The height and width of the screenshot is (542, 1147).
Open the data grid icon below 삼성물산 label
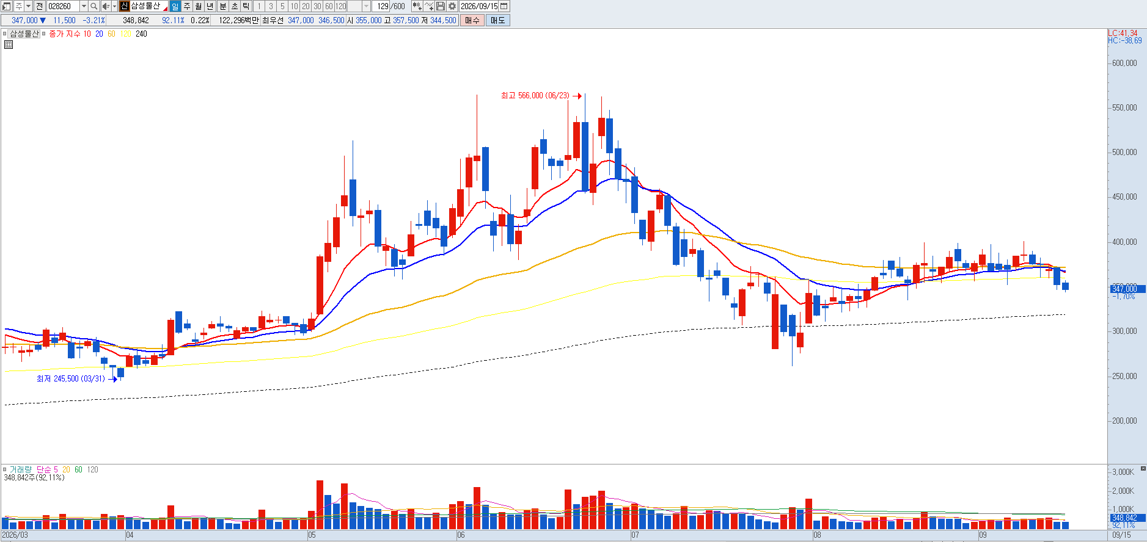(x=9, y=45)
